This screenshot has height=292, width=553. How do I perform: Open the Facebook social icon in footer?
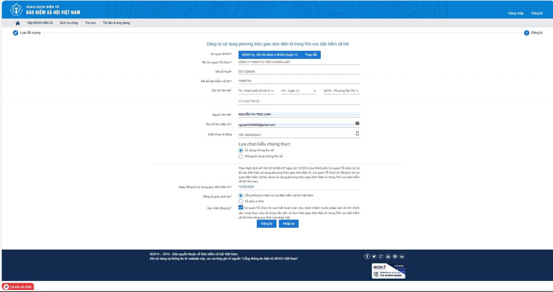coord(367,256)
